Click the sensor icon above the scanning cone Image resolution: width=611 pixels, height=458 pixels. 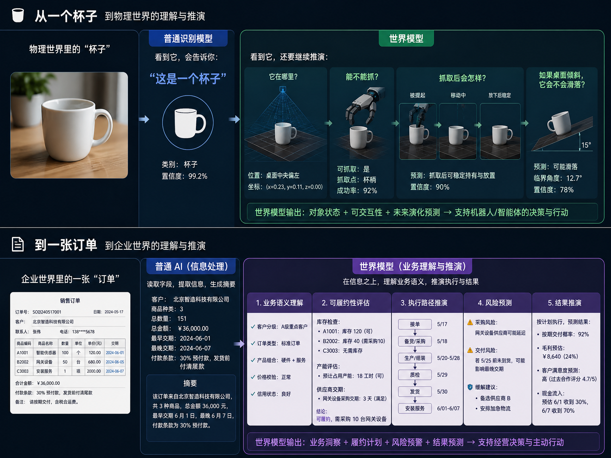283,89
